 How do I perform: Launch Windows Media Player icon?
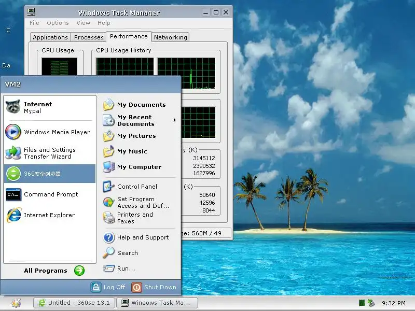pyautogui.click(x=13, y=132)
